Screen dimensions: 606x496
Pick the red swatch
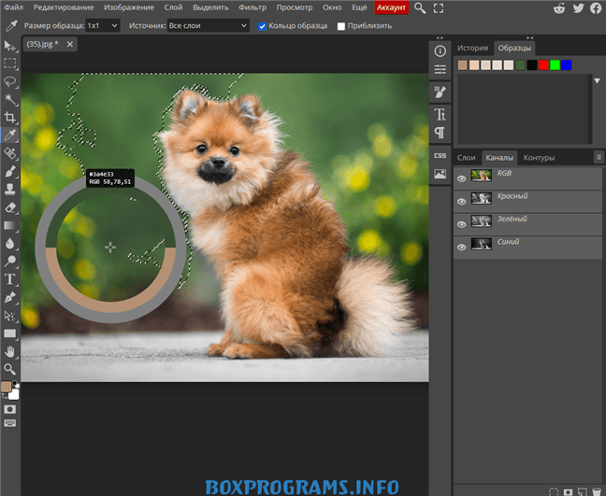click(543, 64)
